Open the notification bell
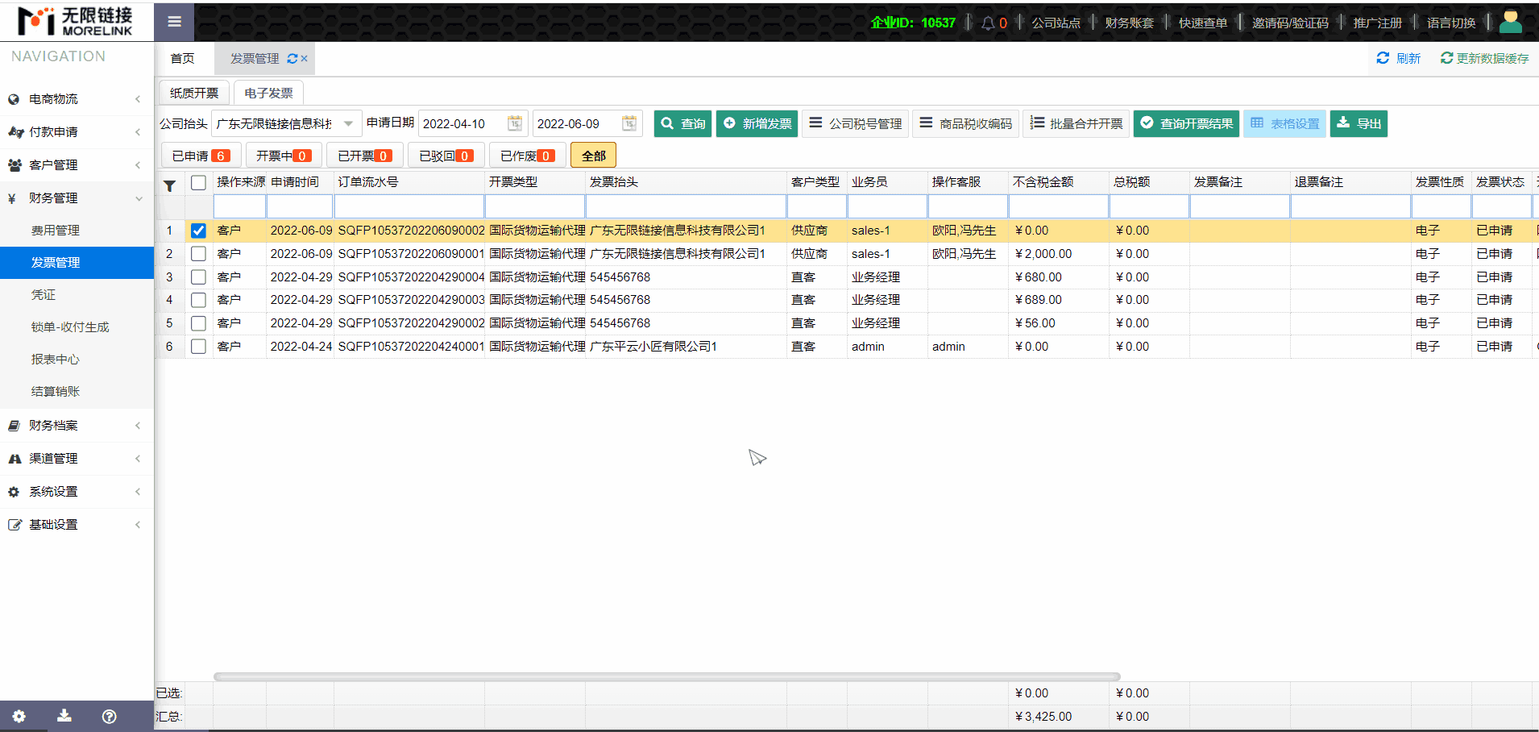This screenshot has width=1539, height=732. click(x=989, y=22)
